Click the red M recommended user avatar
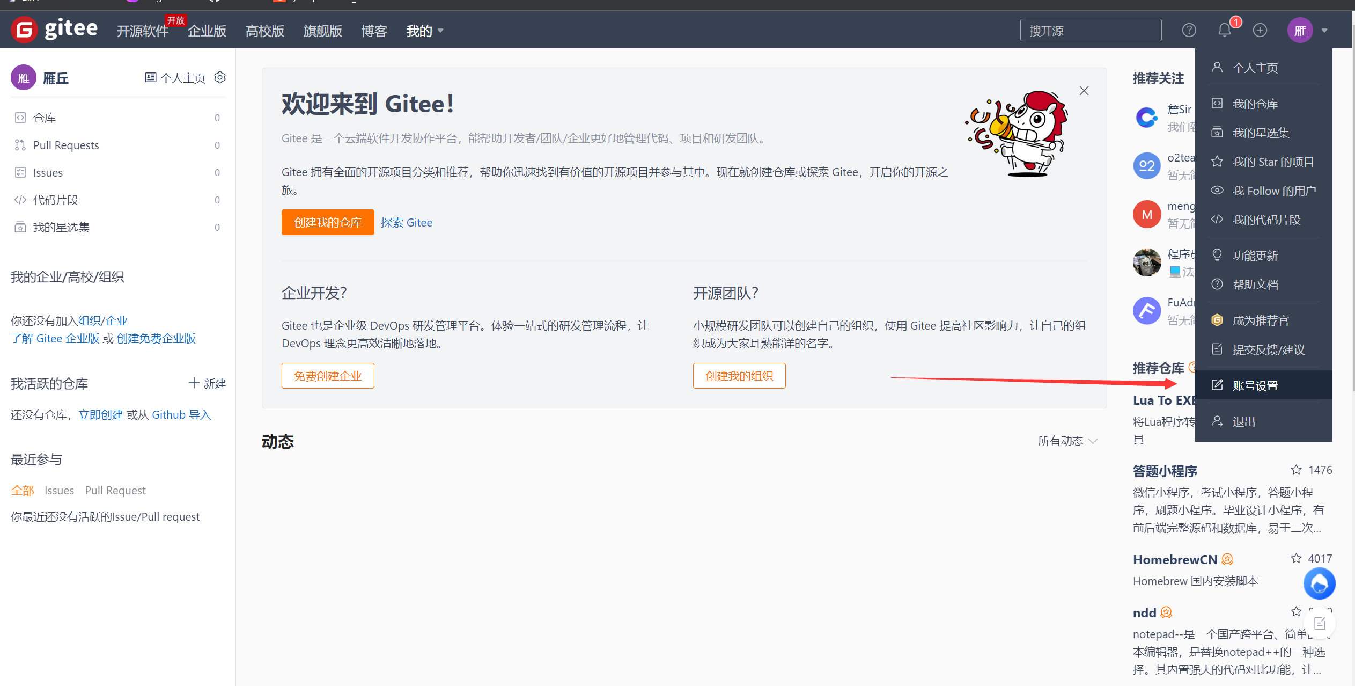 [x=1146, y=214]
